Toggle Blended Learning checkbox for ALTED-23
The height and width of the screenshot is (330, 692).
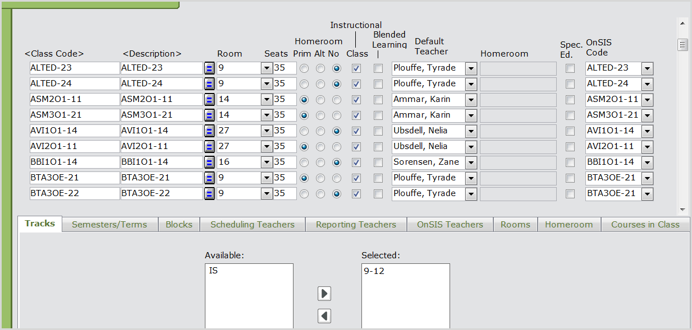379,68
